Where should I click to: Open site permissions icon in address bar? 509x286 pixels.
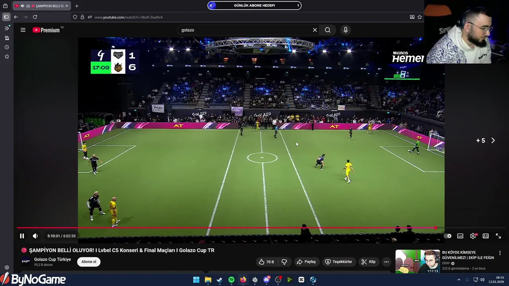click(x=90, y=17)
